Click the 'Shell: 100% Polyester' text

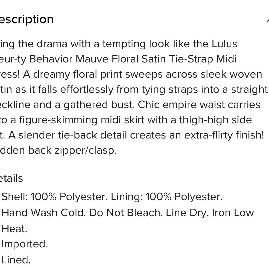(54, 197)
